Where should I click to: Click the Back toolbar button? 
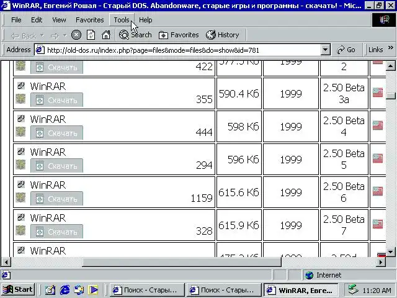pos(24,36)
